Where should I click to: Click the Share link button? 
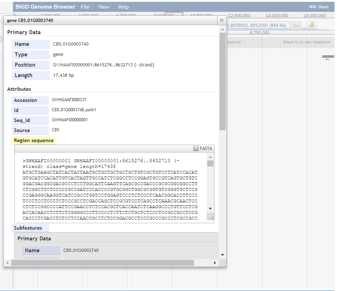pyautogui.click(x=319, y=7)
